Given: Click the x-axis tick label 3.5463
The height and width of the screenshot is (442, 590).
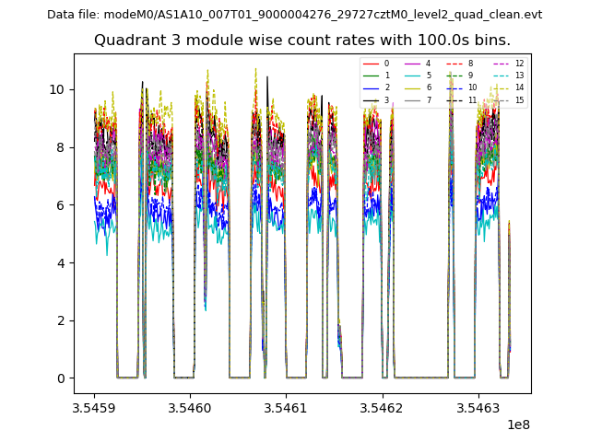Looking at the screenshot, I should pos(478,407).
